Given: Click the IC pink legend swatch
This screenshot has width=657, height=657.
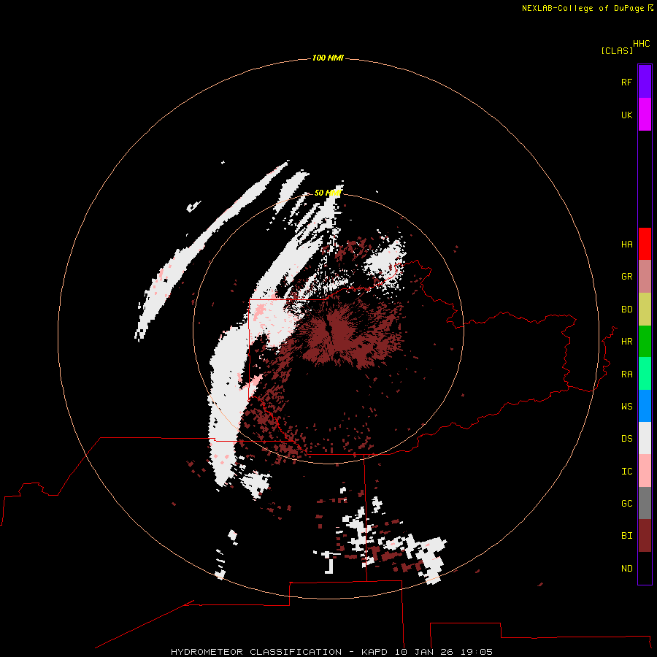Looking at the screenshot, I should click(645, 471).
